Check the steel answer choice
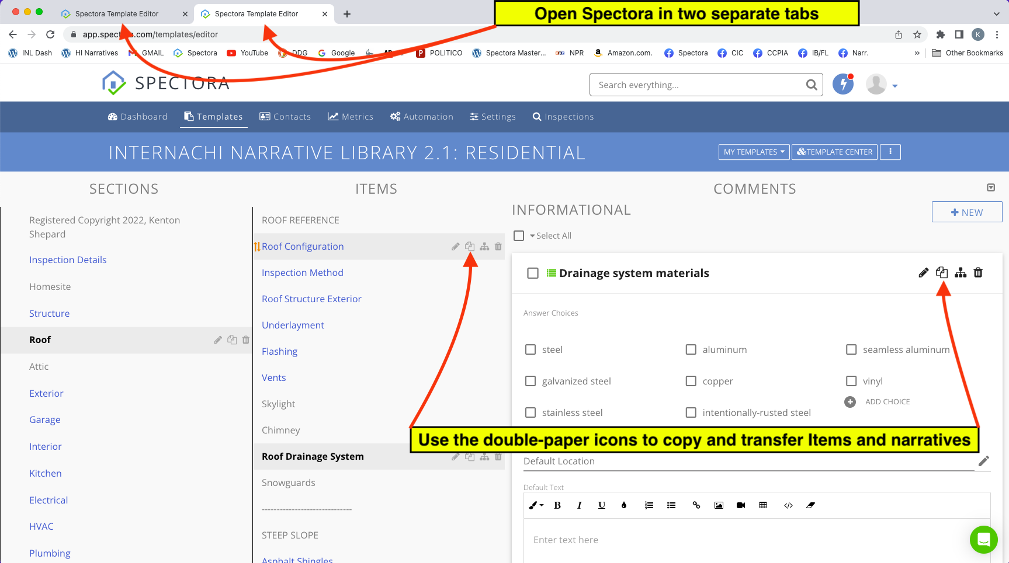This screenshot has width=1009, height=563. click(x=530, y=349)
